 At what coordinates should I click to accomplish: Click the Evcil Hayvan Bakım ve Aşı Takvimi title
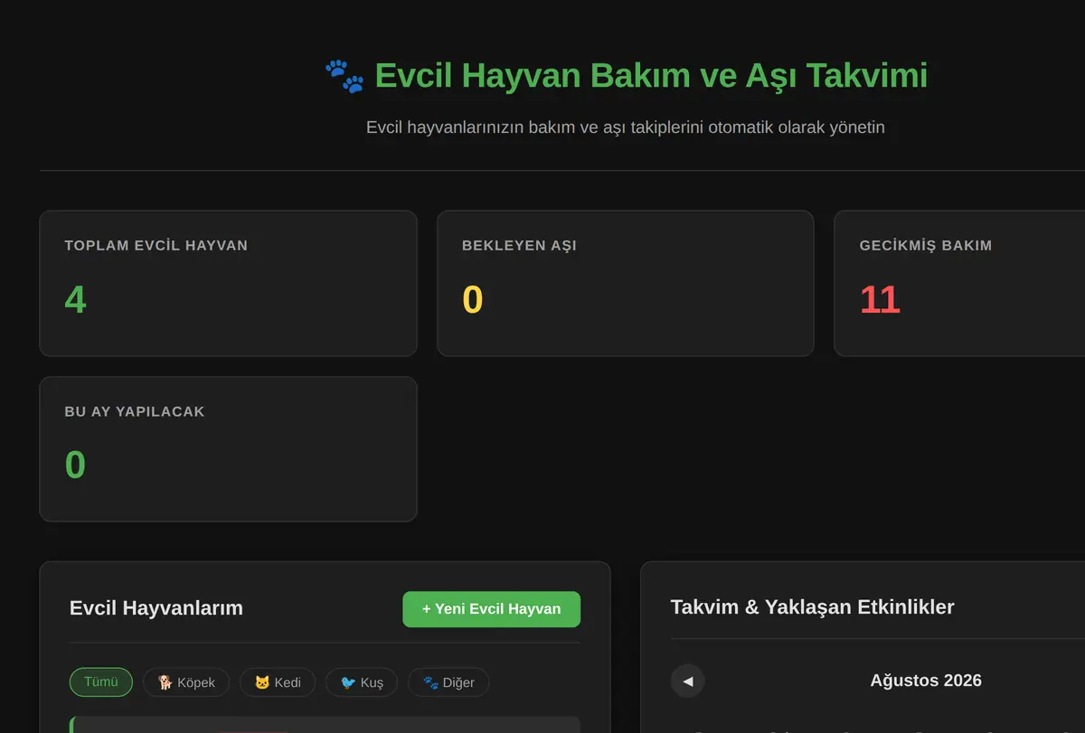(x=651, y=76)
